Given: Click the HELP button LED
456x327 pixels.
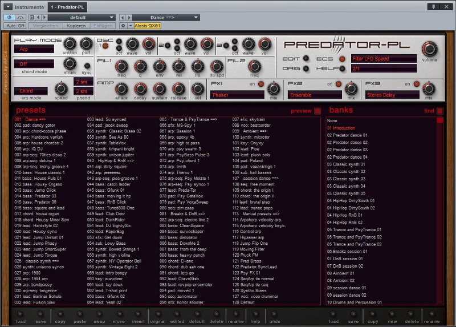Looking at the screenshot, I should pos(343,68).
